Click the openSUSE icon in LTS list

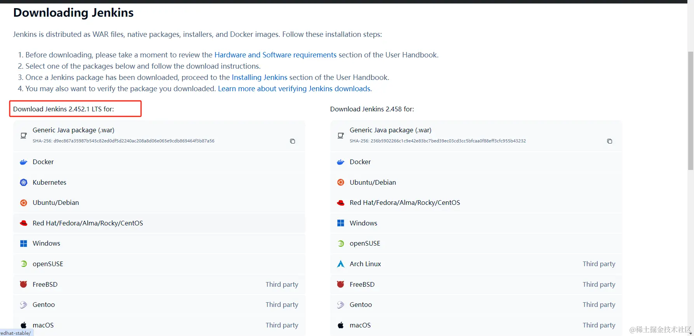click(24, 264)
